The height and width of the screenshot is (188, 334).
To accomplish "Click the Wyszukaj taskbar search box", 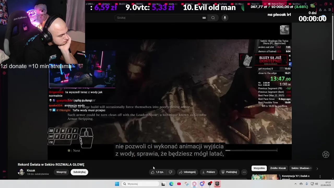I will click(x=141, y=184).
